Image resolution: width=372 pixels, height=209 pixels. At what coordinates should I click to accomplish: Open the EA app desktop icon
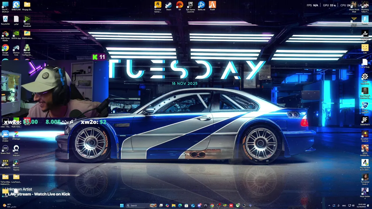point(180,6)
